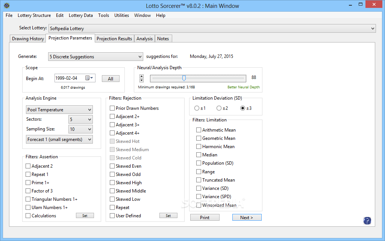Image resolution: width=385 pixels, height=241 pixels.
Task: Open the Lottery Data menu
Action: click(81, 15)
